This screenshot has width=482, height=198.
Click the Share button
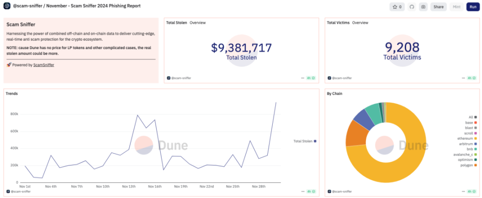click(438, 7)
